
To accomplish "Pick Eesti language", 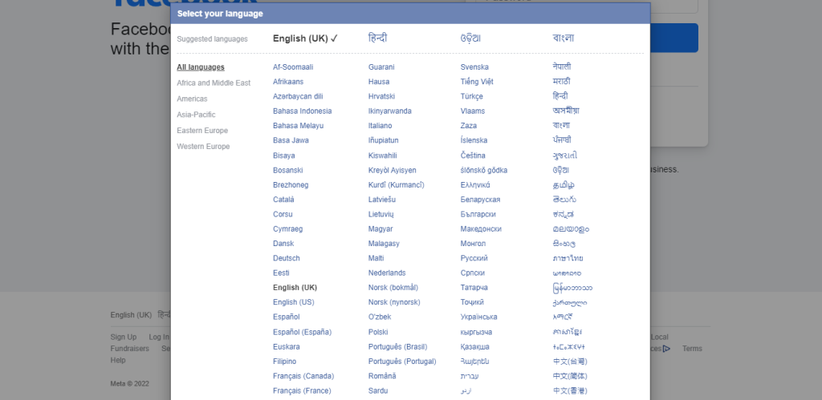I will click(x=281, y=273).
